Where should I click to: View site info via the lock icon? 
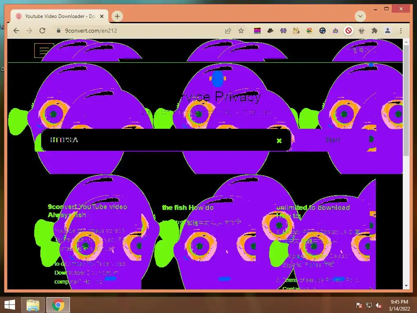pyautogui.click(x=59, y=30)
